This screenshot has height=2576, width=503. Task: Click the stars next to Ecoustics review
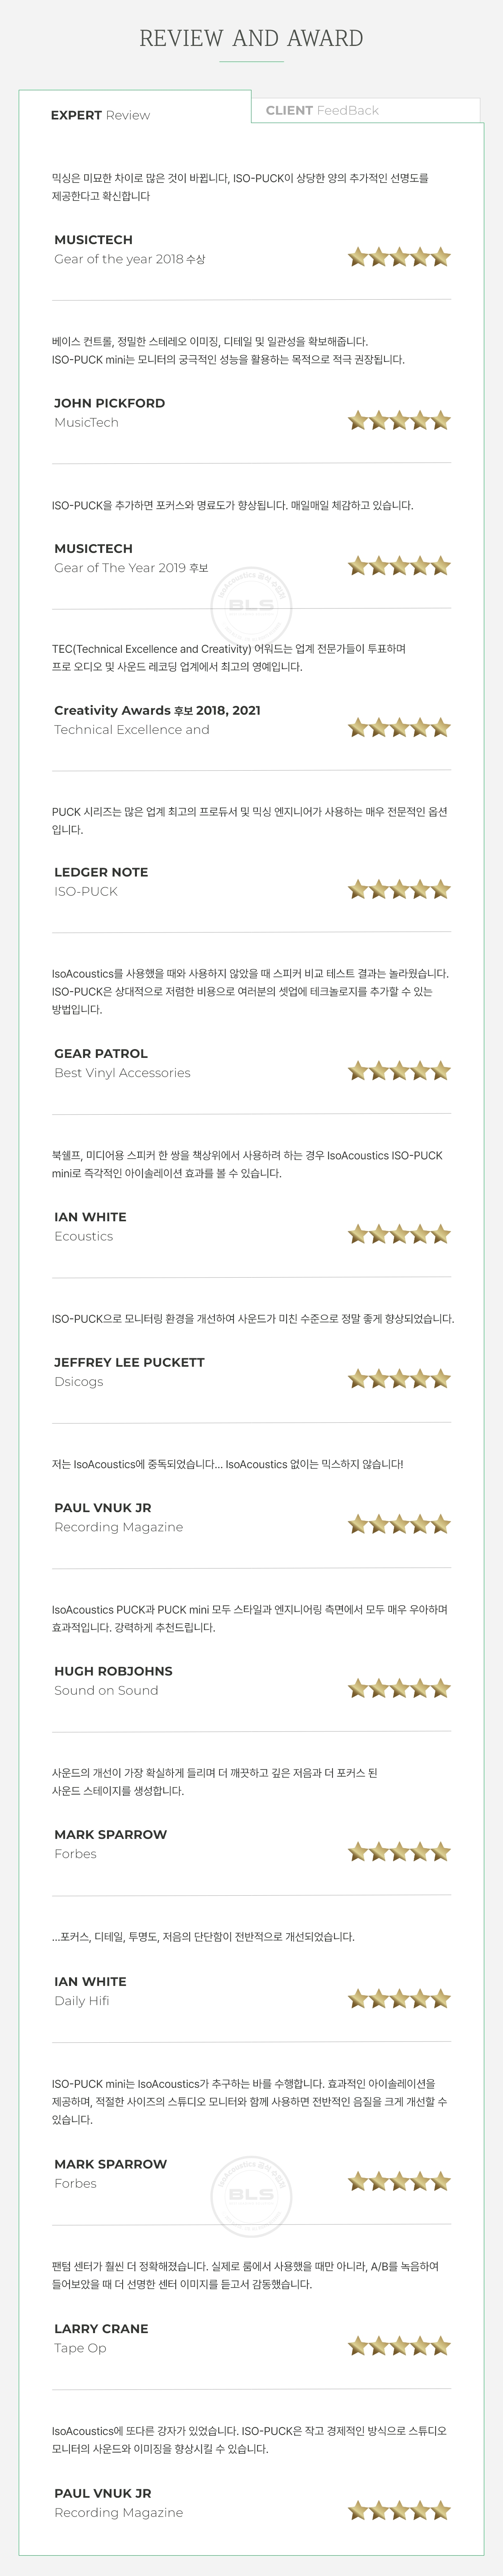tap(399, 1235)
